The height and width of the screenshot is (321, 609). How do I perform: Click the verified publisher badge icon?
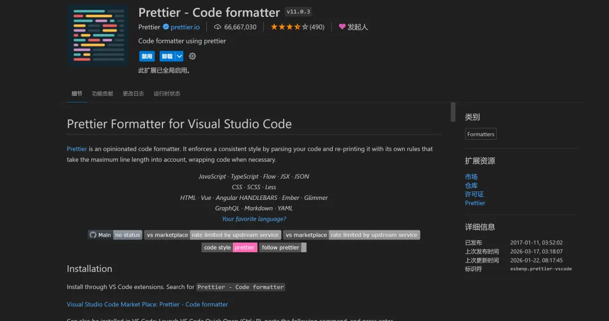pyautogui.click(x=166, y=27)
